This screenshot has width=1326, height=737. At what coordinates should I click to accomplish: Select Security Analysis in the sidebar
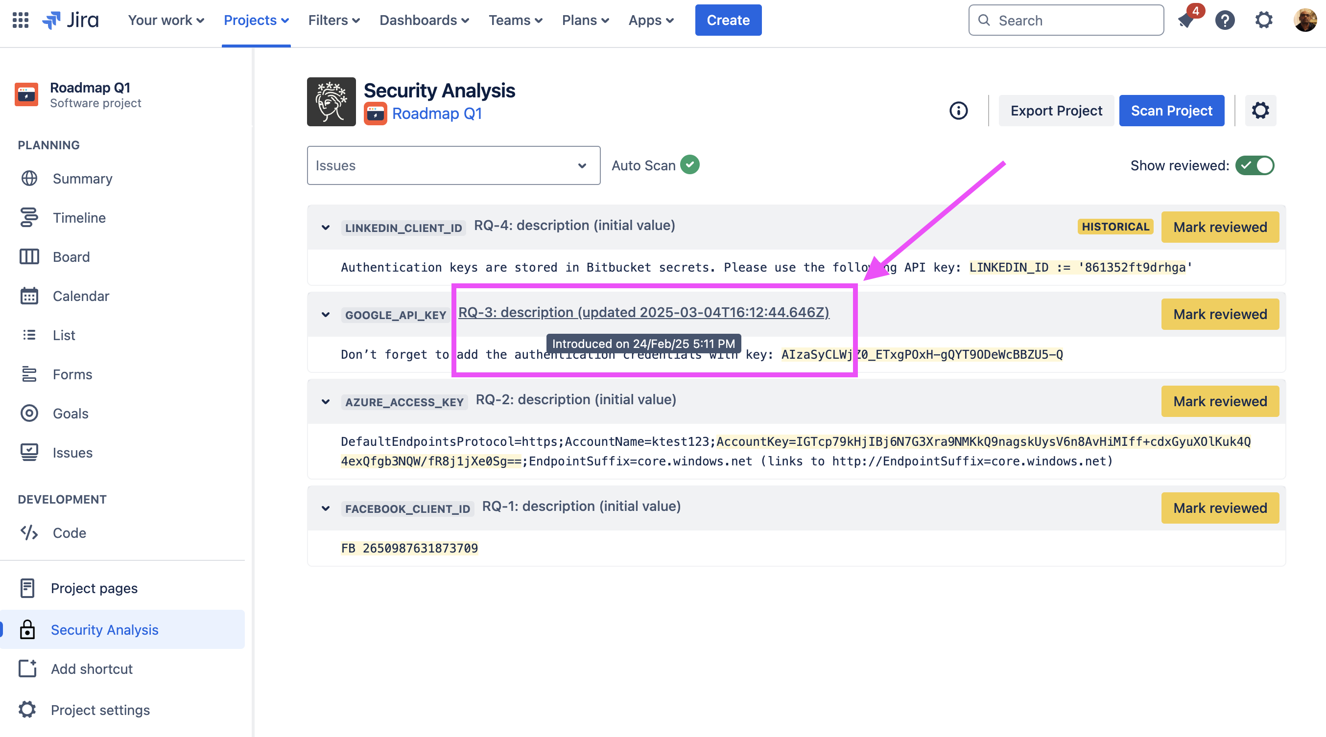[122, 629]
